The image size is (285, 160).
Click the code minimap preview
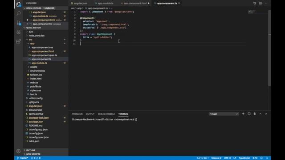coord(252,12)
